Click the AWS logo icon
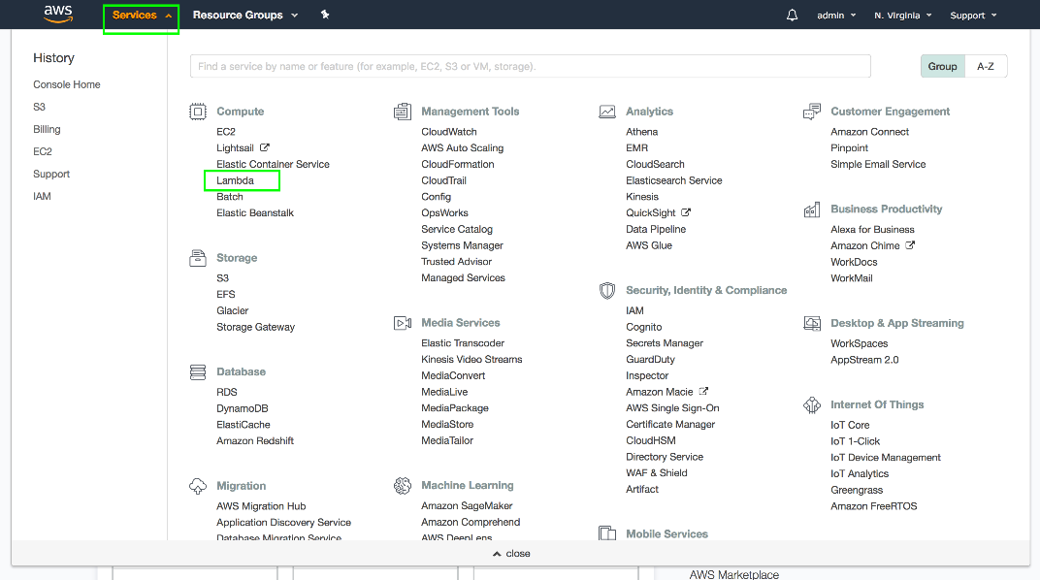Image resolution: width=1040 pixels, height=580 pixels. tap(58, 15)
